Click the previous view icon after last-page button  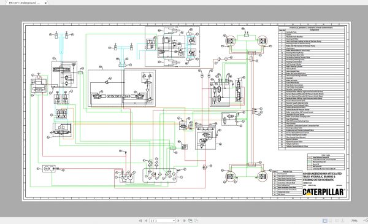point(190,221)
